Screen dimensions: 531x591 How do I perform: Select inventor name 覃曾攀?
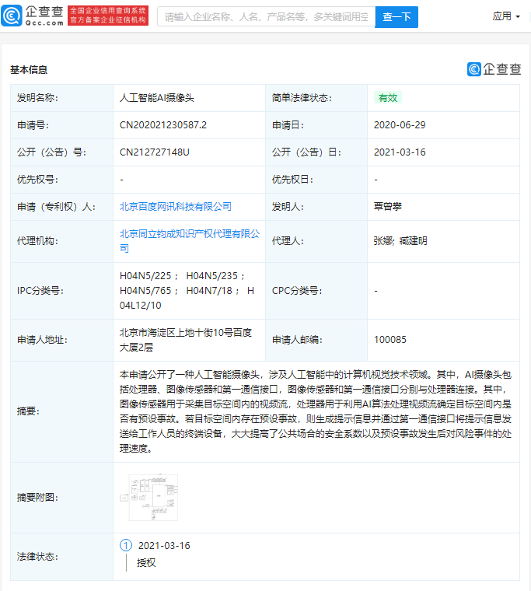pos(388,207)
